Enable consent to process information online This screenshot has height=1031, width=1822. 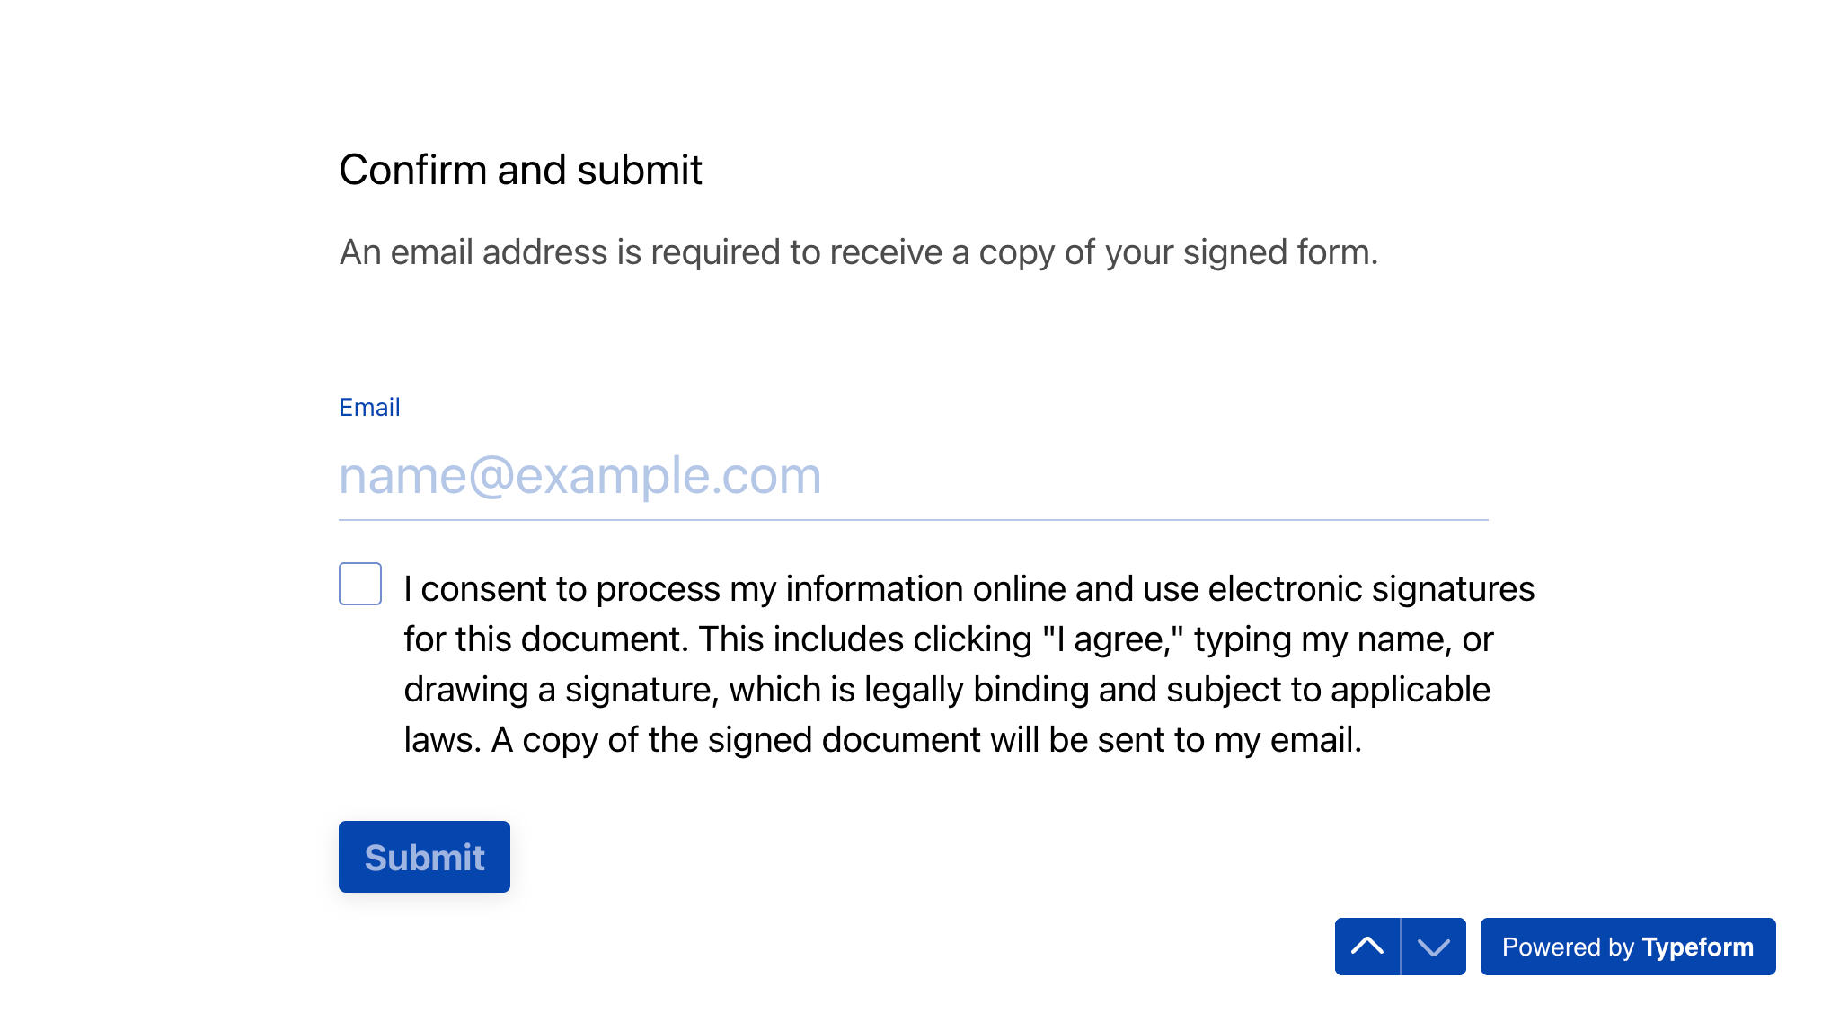pyautogui.click(x=360, y=584)
